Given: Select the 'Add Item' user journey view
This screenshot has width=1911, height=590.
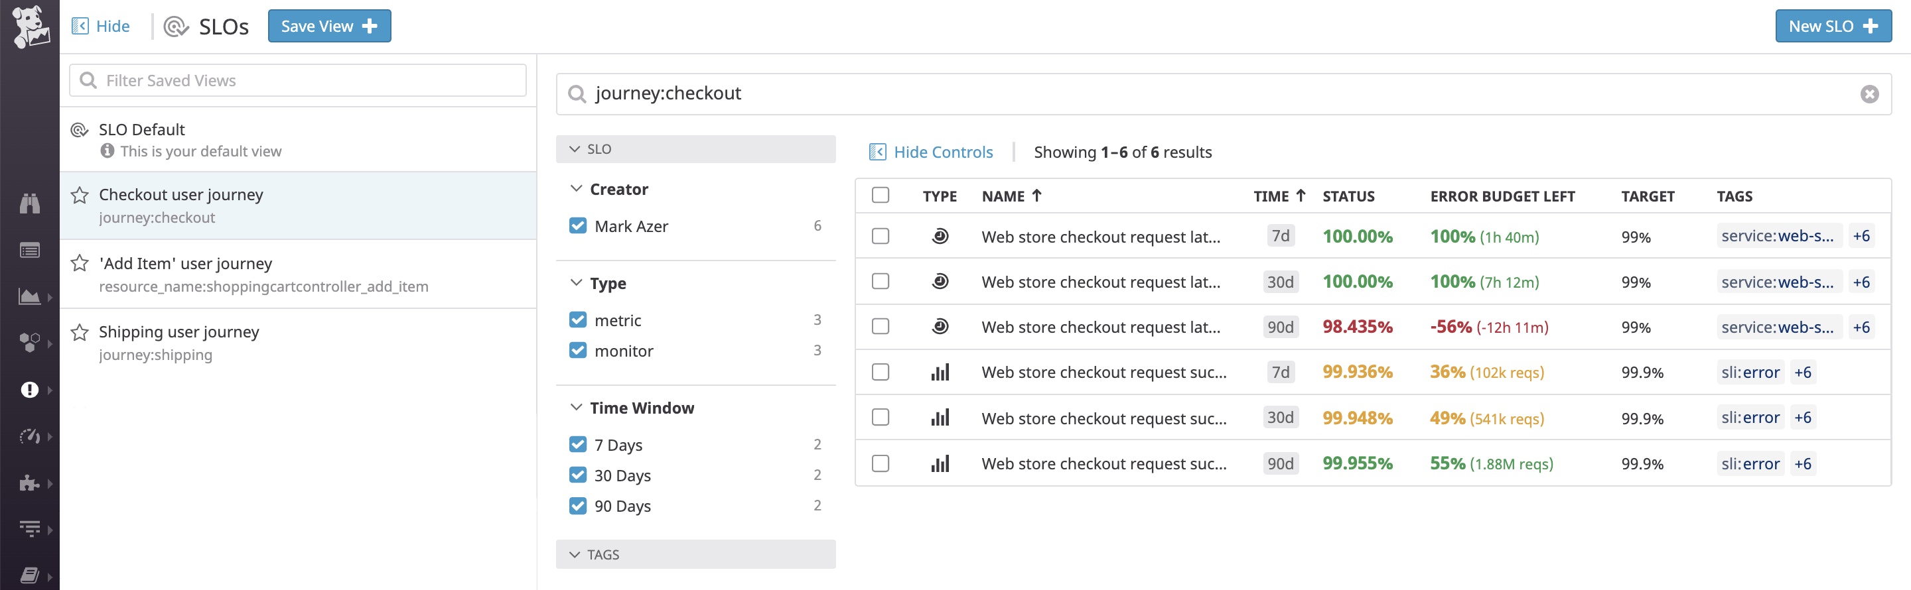Looking at the screenshot, I should point(297,274).
